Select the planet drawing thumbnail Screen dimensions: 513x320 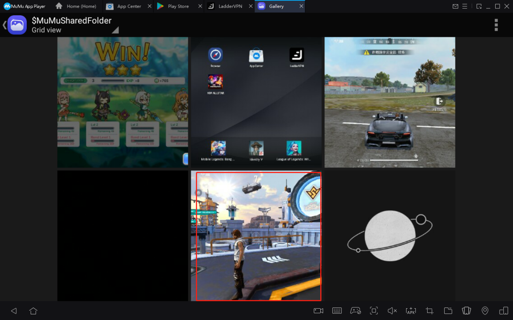click(x=390, y=235)
